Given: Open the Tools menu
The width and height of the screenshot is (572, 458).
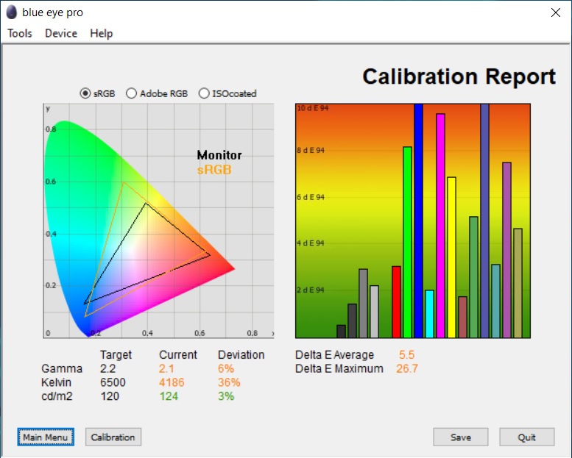Looking at the screenshot, I should pyautogui.click(x=20, y=33).
